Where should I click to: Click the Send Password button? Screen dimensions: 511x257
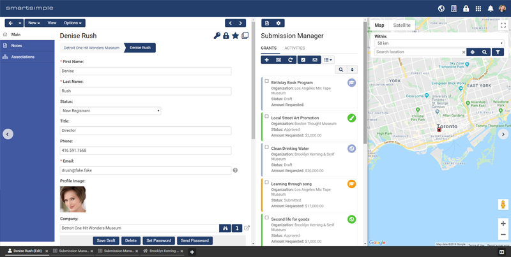click(x=194, y=240)
